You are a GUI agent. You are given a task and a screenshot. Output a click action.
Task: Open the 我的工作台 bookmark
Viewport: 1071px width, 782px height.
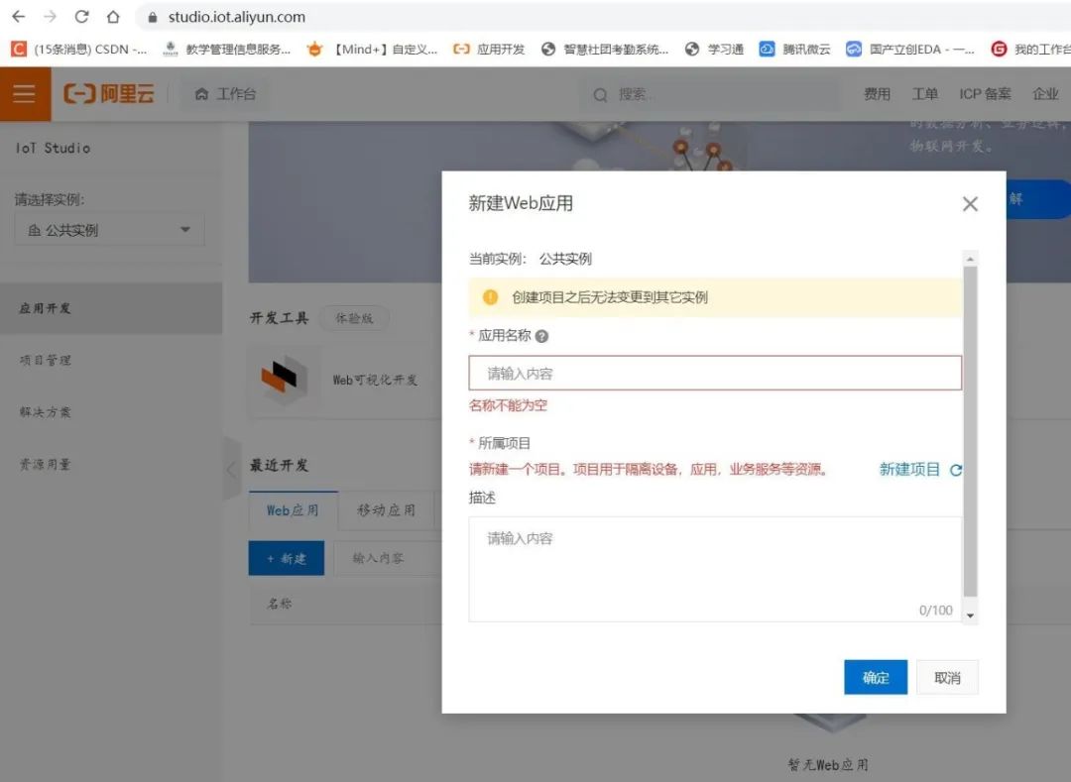tap(1030, 50)
